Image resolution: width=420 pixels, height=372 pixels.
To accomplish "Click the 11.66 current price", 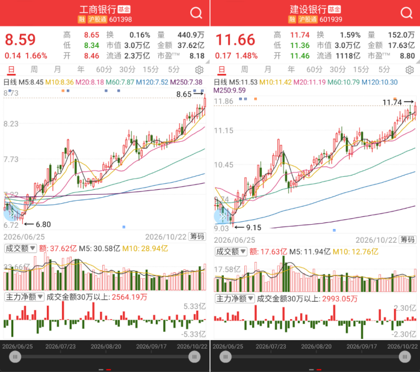I will 235,40.
